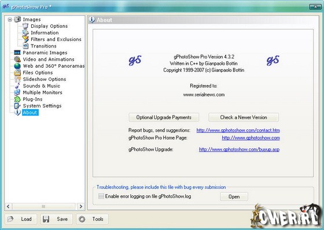
Task: Select the Multiple Monitors icon
Action: tap(17, 92)
